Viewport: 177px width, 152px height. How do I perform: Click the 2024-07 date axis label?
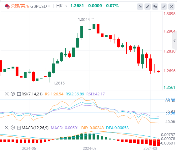[x=90, y=149]
